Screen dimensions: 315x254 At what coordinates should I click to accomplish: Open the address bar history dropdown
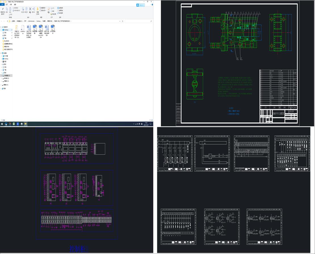coord(120,21)
